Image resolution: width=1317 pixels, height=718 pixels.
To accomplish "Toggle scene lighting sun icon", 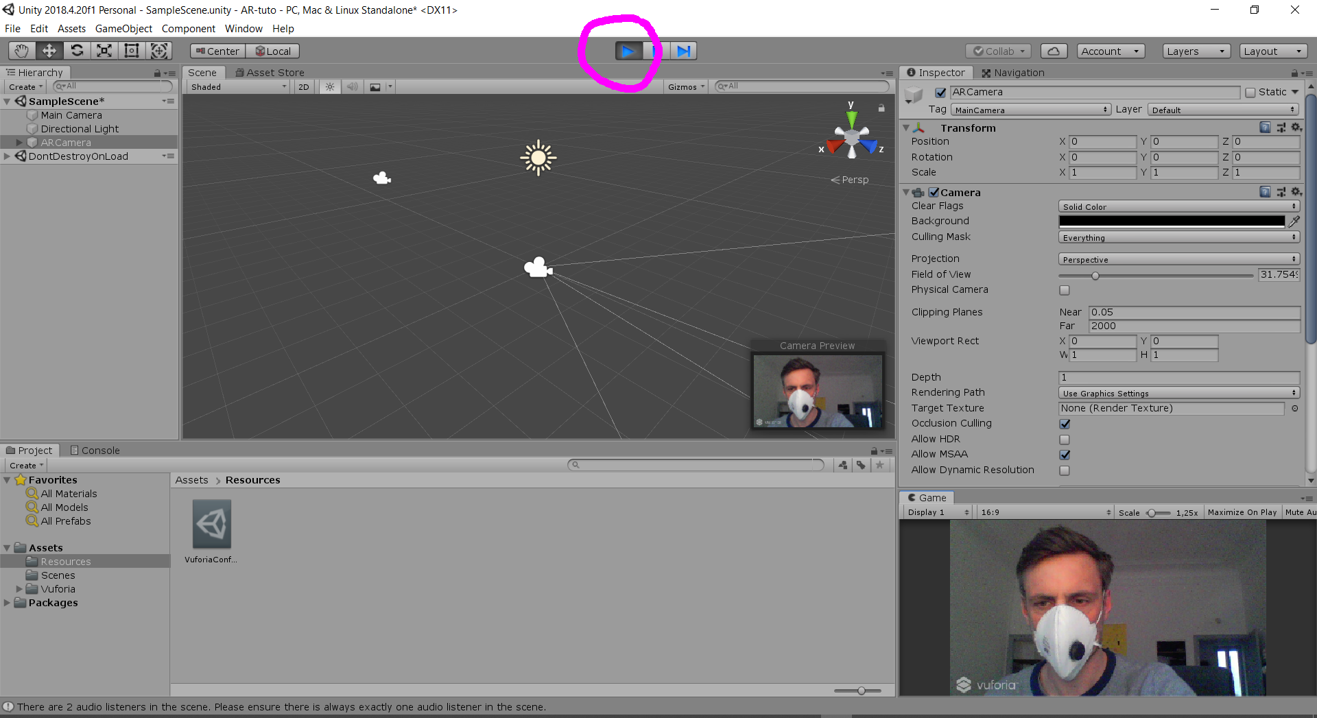I will [330, 87].
